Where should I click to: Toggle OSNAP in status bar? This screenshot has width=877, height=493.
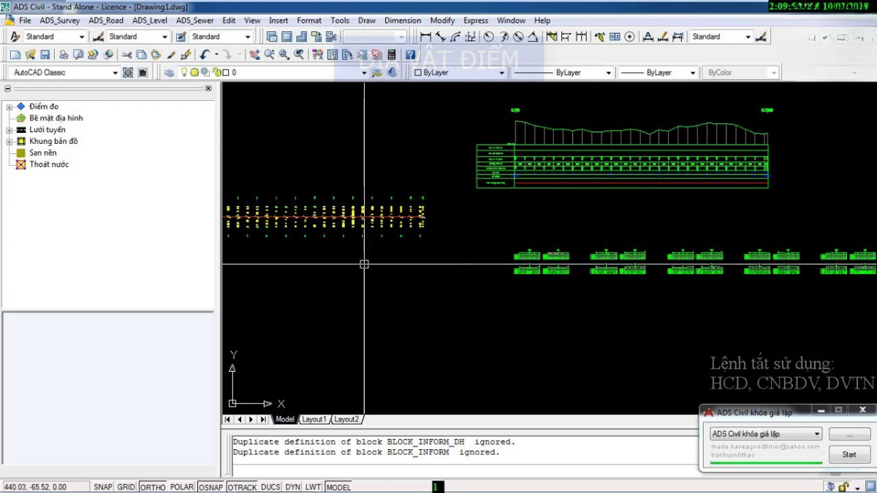pyautogui.click(x=211, y=487)
